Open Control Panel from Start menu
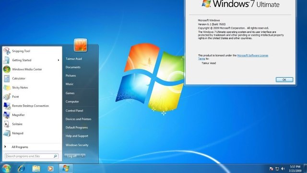Screen dimensions: 307x173 point(74,111)
